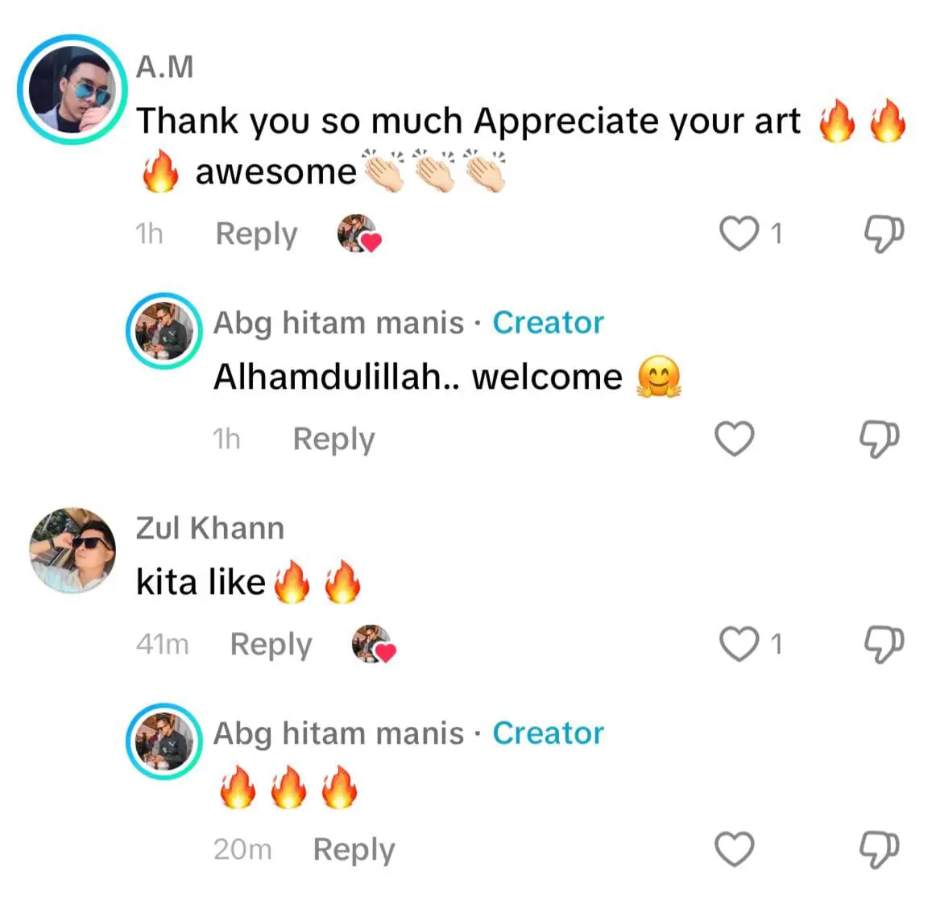
Task: View creator-liked badge under Zul Khann's comment
Action: [374, 645]
